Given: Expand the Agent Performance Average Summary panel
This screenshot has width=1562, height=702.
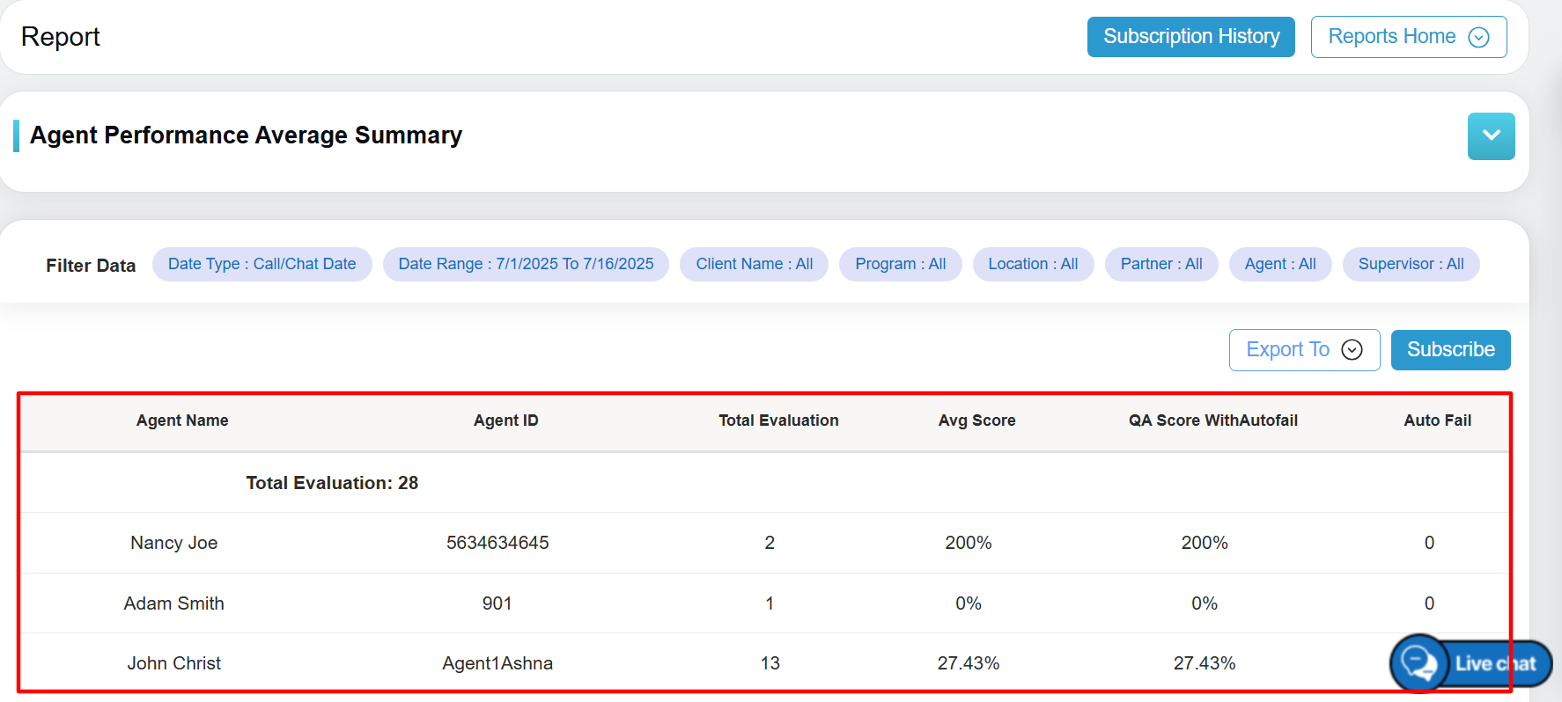Looking at the screenshot, I should 1491,136.
